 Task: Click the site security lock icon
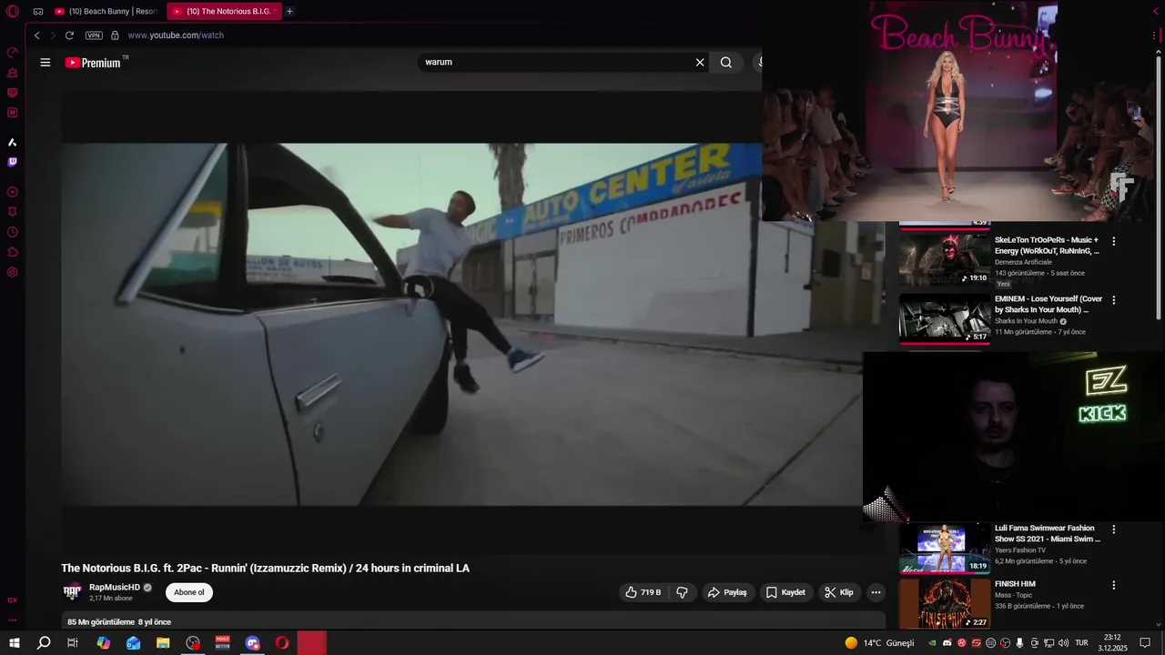point(115,35)
